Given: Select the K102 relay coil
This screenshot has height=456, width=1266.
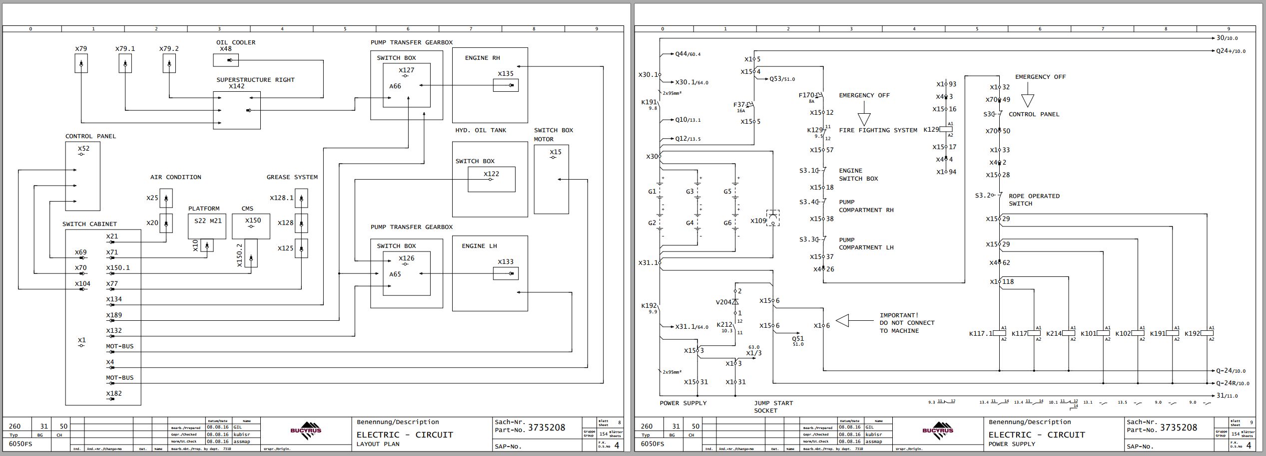Looking at the screenshot, I should 1138,333.
